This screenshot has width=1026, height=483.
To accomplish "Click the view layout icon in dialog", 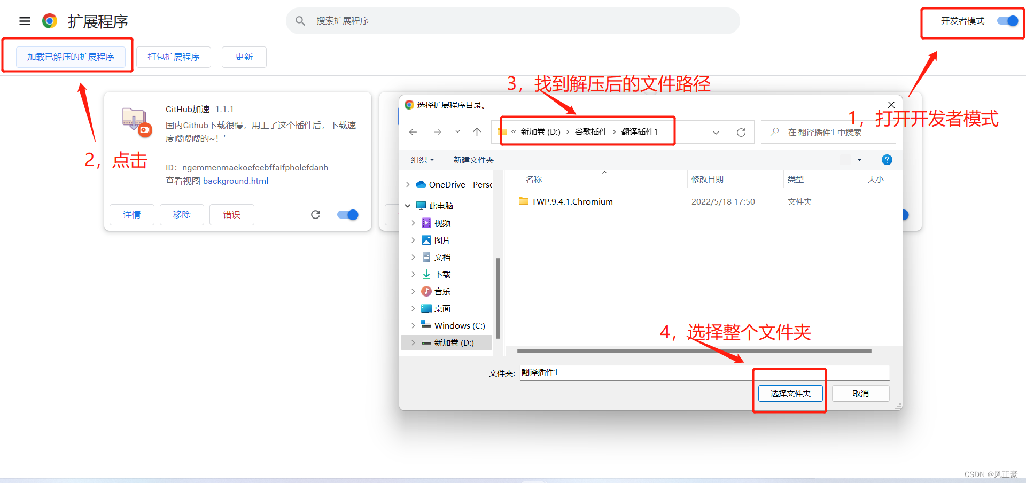I will coord(845,160).
